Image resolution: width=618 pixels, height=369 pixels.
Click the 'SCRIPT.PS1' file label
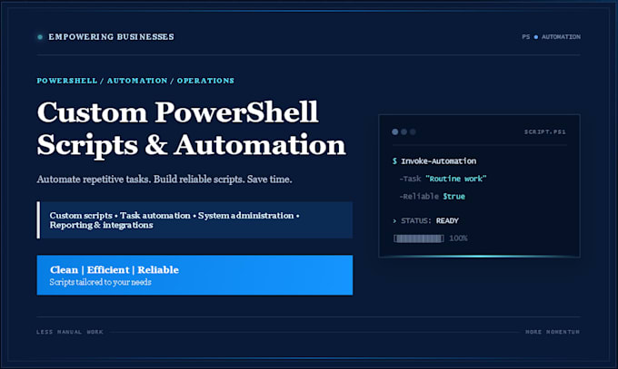click(x=544, y=131)
